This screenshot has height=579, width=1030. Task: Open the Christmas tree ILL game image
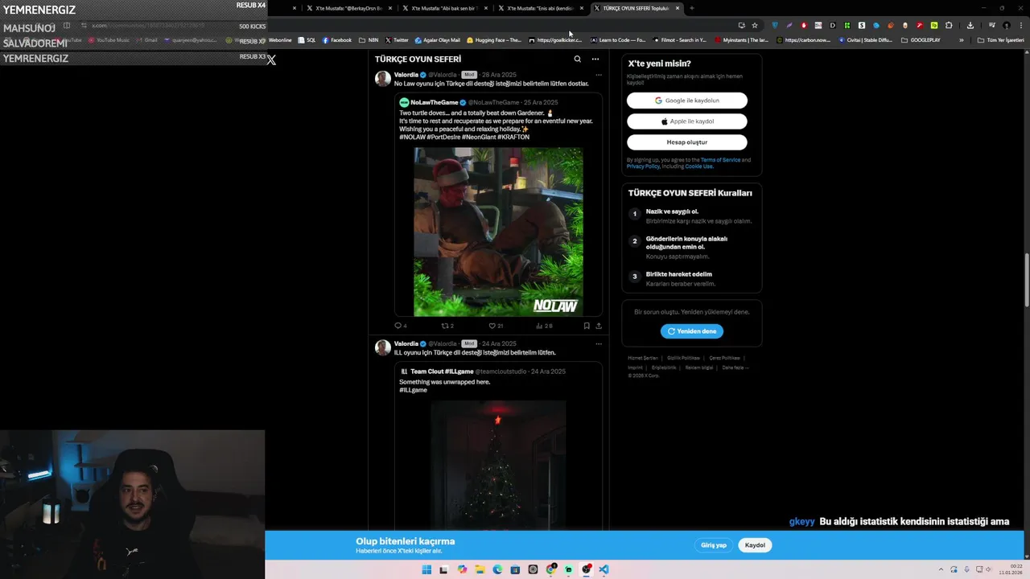click(x=498, y=465)
